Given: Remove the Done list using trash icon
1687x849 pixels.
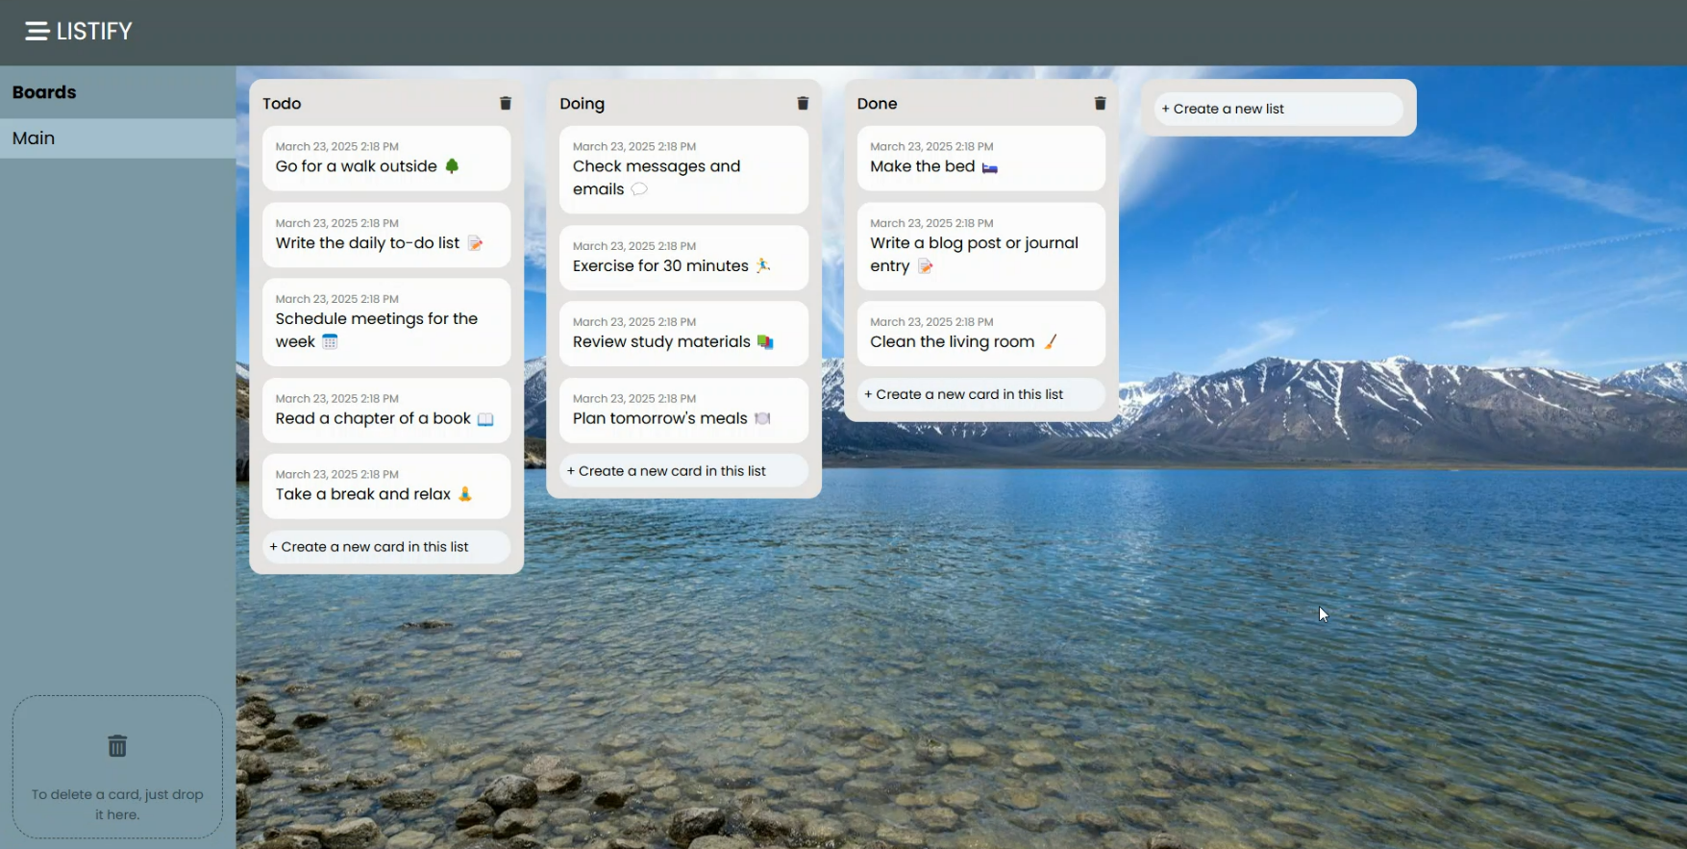Looking at the screenshot, I should pos(1100,104).
